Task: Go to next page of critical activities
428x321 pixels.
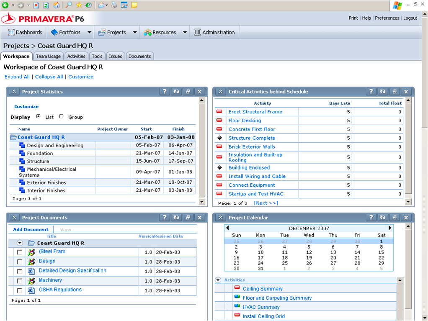Action: tap(266, 203)
